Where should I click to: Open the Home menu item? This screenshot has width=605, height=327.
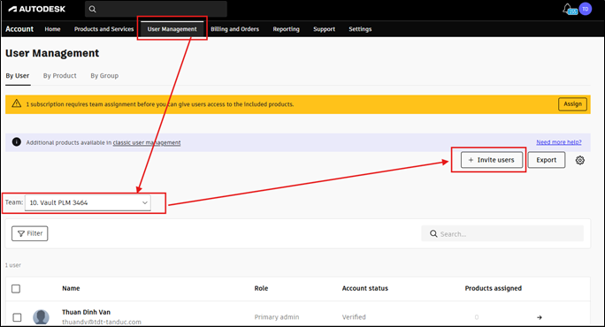click(52, 29)
